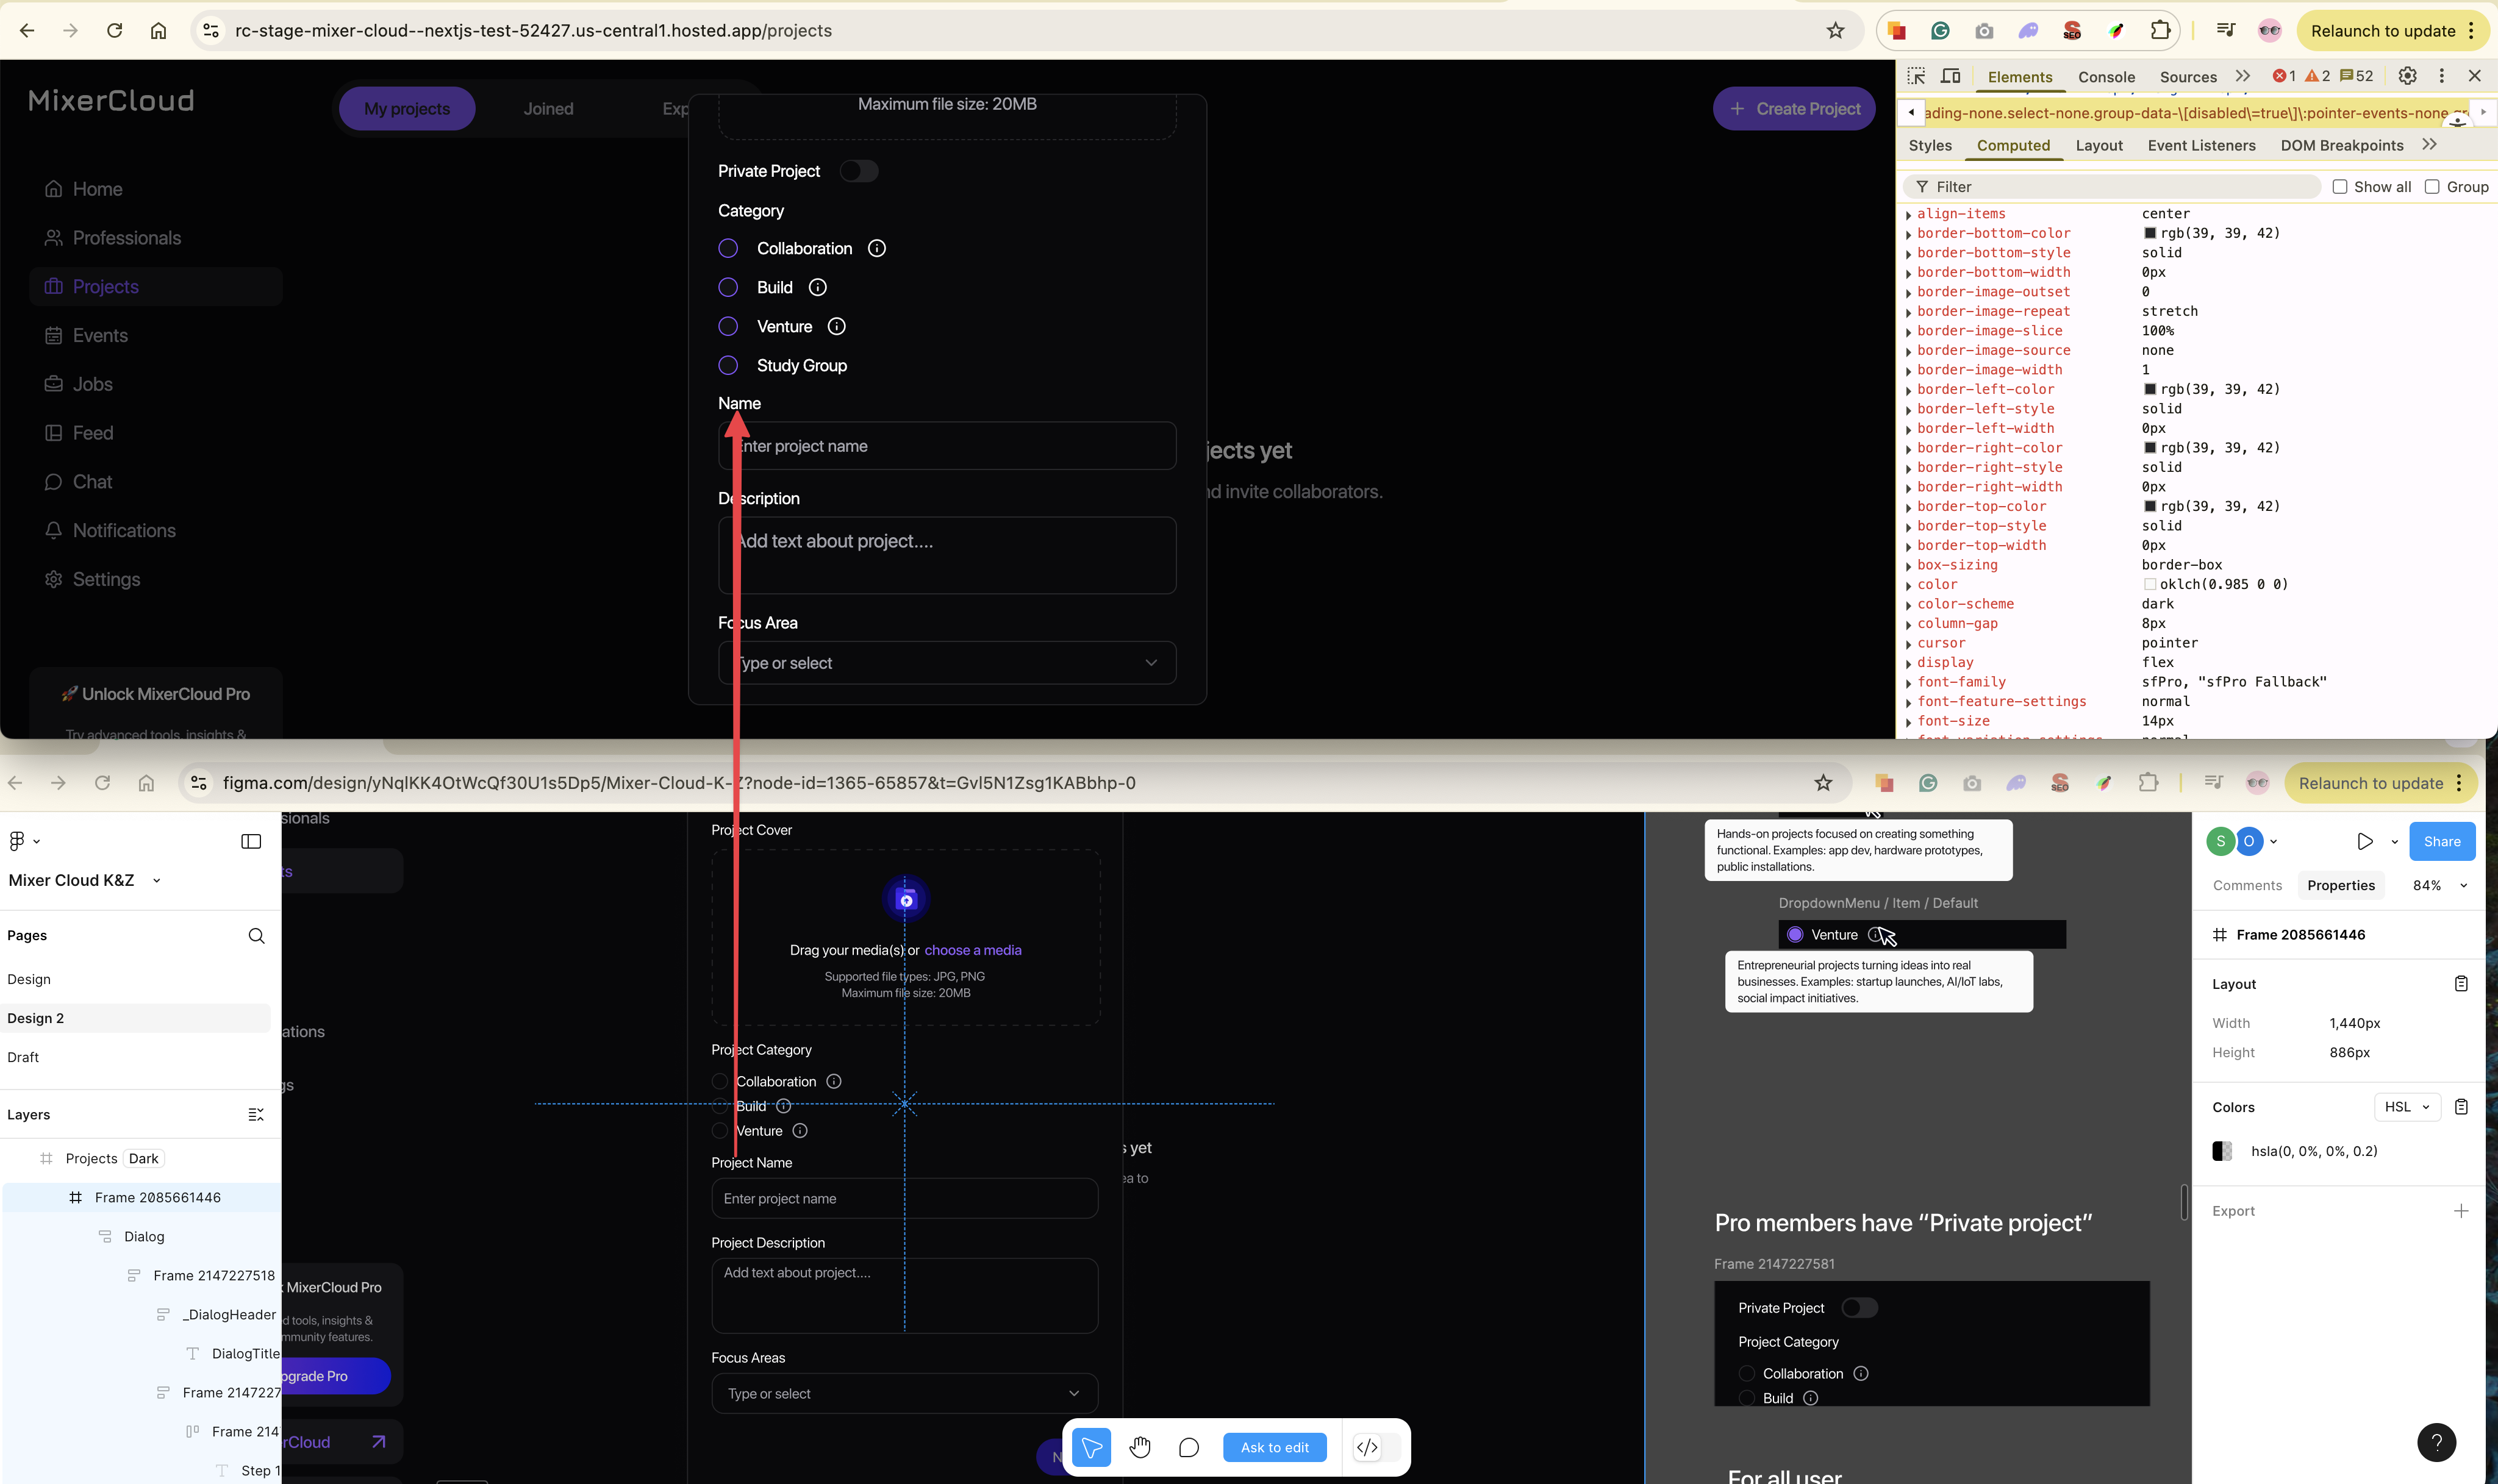Click the hsla color swatch
The width and height of the screenshot is (2498, 1484).
click(x=2222, y=1151)
